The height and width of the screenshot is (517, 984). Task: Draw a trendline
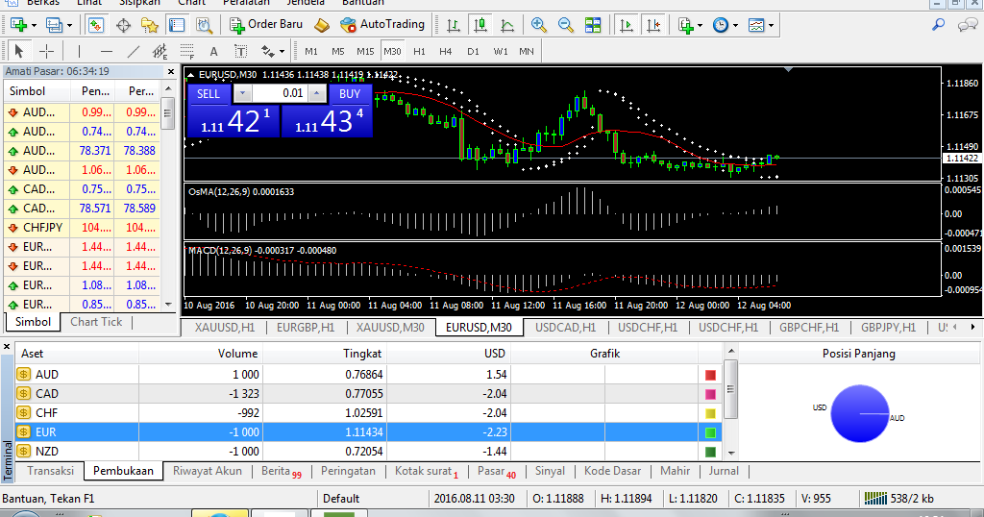[134, 52]
